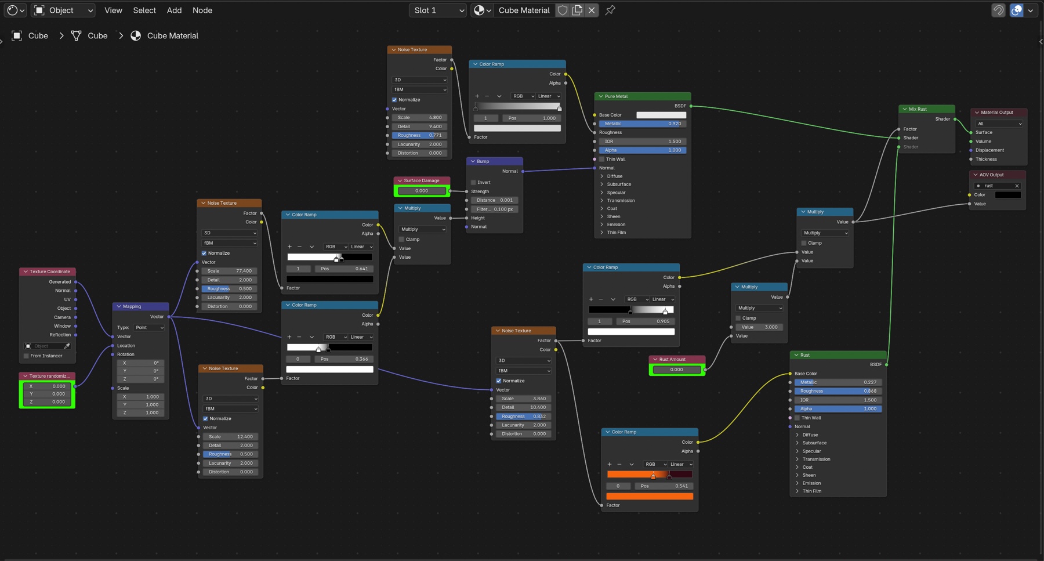Click the plus icon on Color Ramp with Pos 0.641
Screen dimensions: 1044x561
click(289, 247)
